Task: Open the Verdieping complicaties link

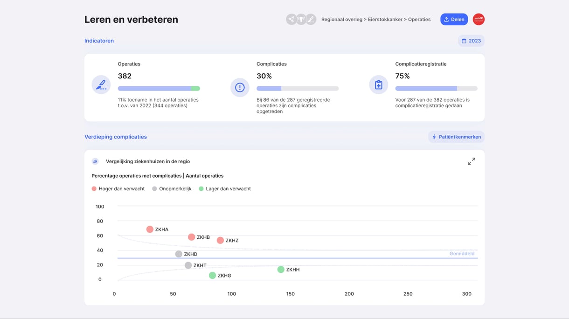Action: pyautogui.click(x=116, y=137)
